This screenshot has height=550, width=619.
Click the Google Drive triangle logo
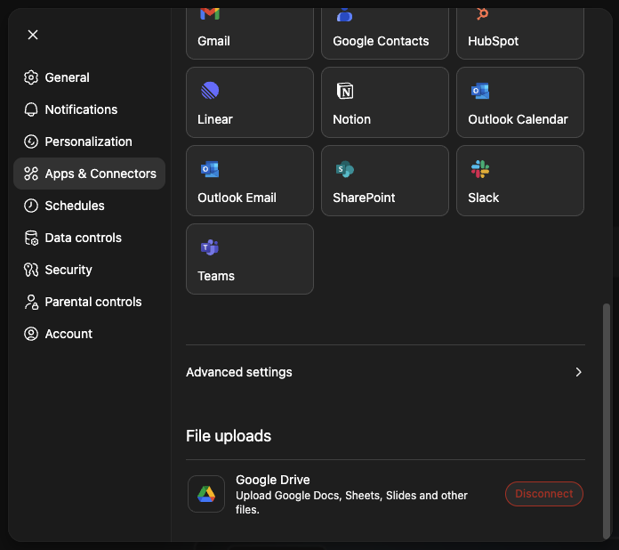pos(206,494)
